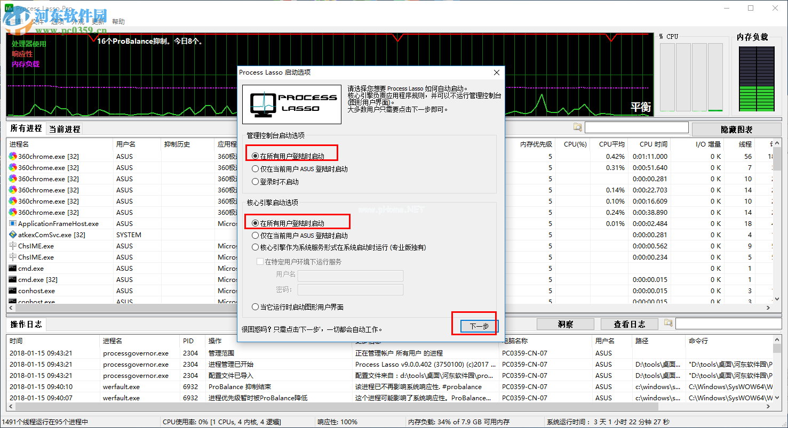Image resolution: width=788 pixels, height=428 pixels.
Task: Click the Process Lasso Pro title bar icon
Action: click(9, 9)
